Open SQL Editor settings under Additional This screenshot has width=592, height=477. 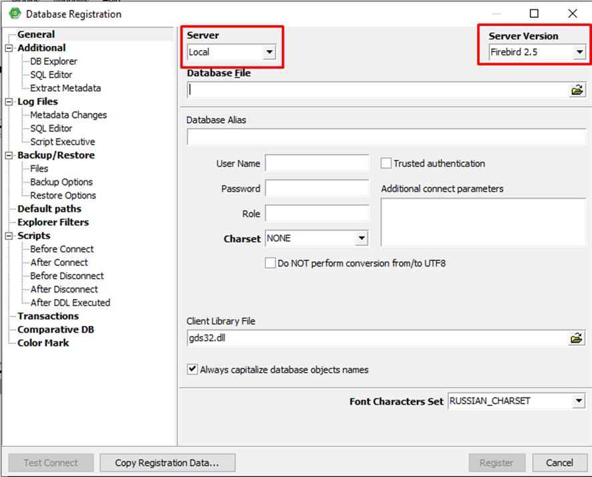51,75
